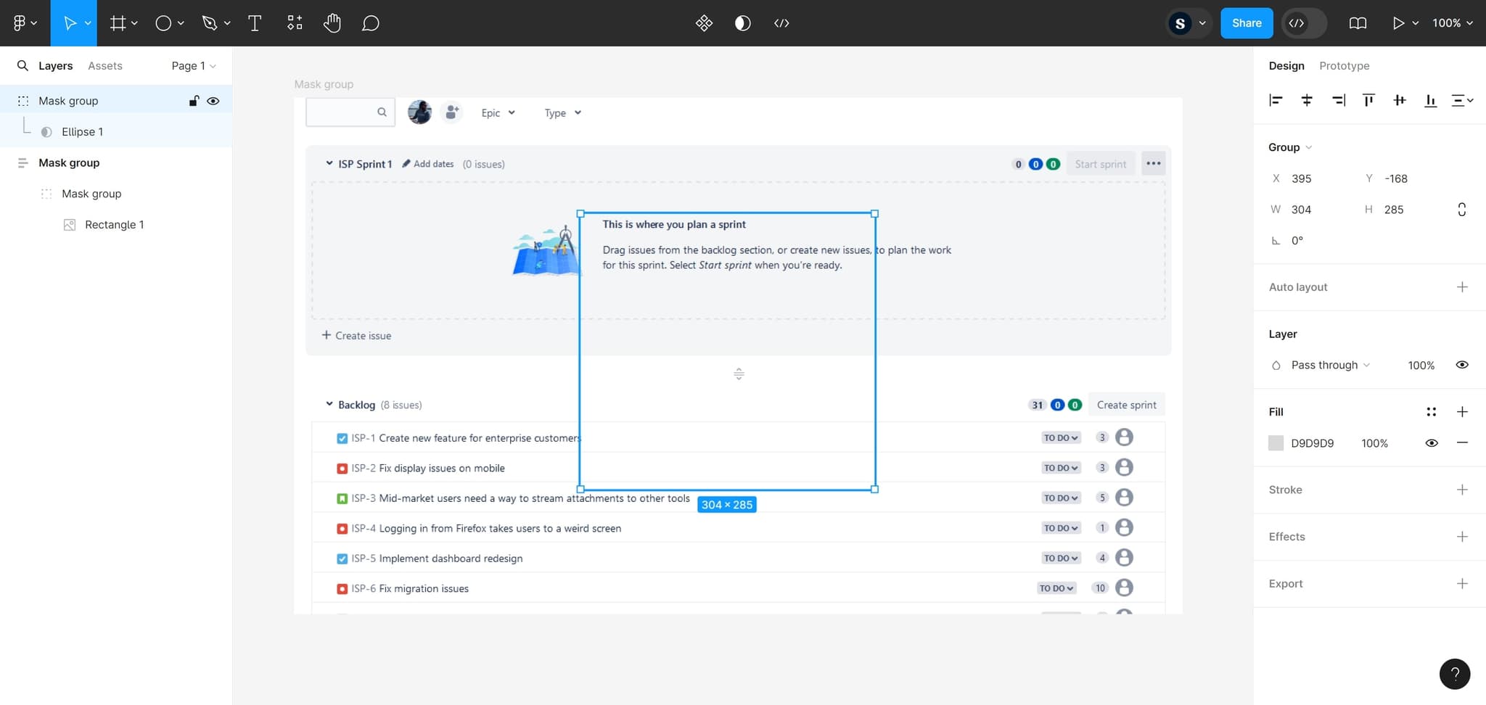
Task: Open the zoom level 100% dropdown
Action: point(1452,23)
